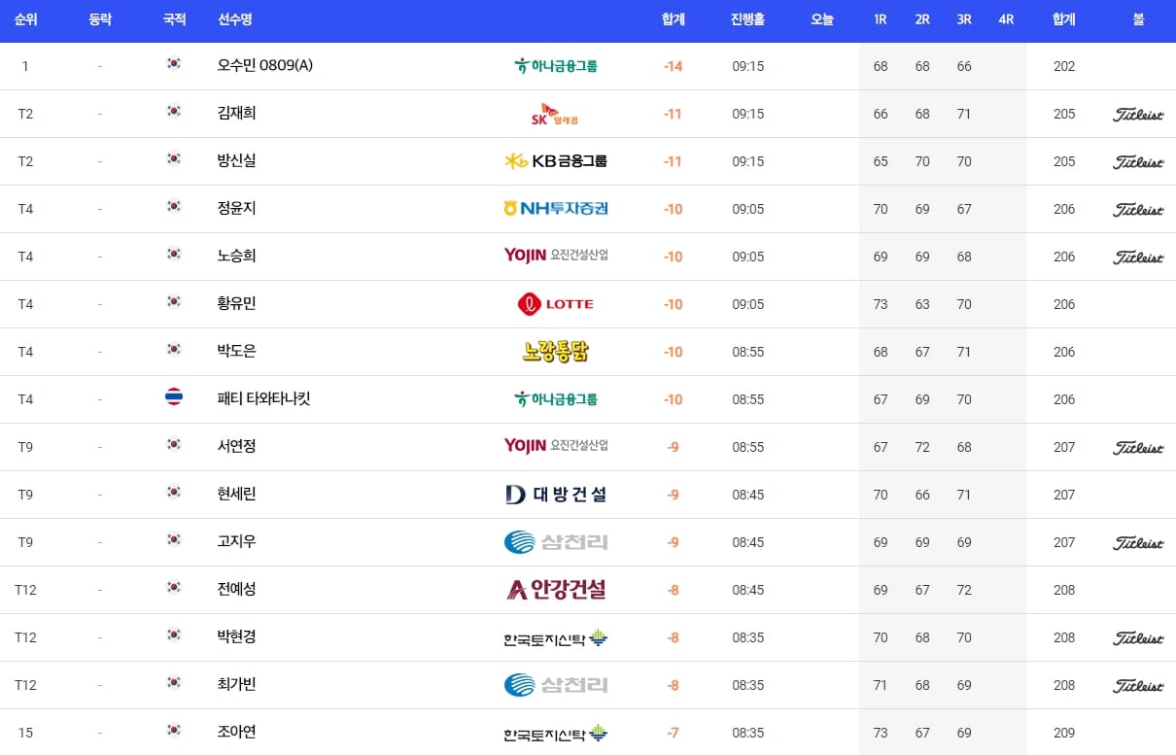
Task: Click the SK텔레콤 sponsor logo
Action: click(555, 114)
